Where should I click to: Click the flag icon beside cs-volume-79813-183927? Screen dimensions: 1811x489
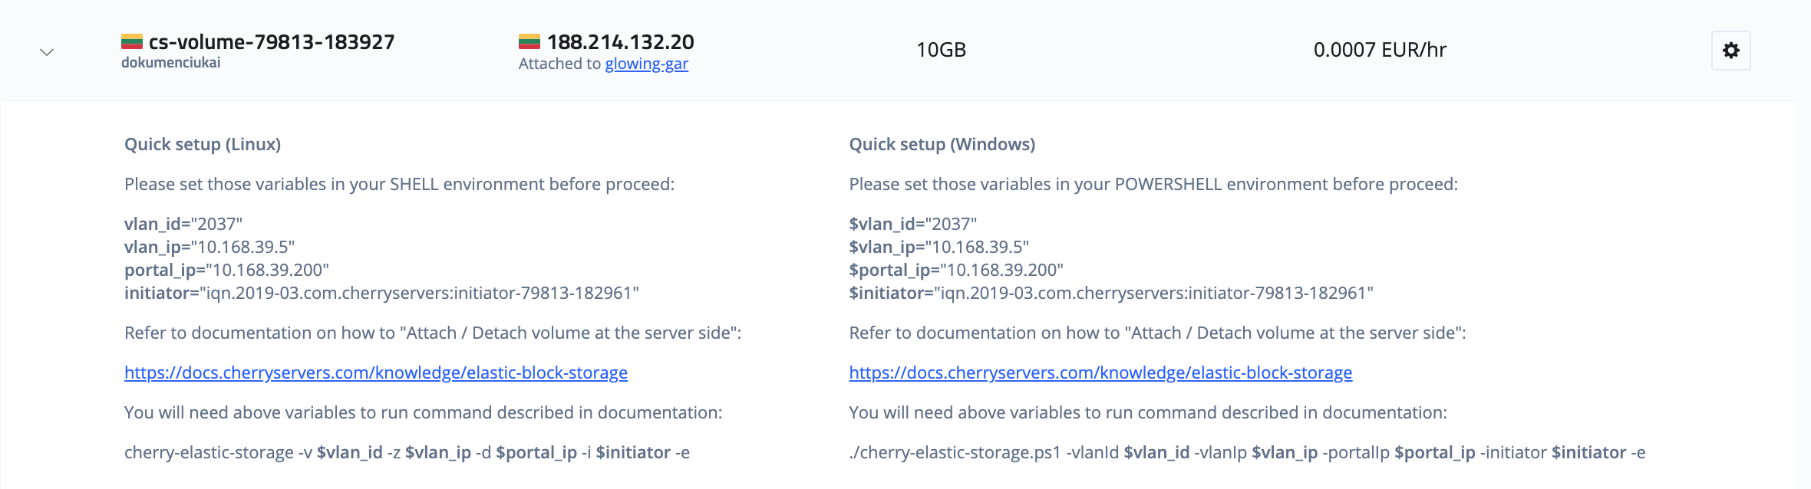[132, 41]
